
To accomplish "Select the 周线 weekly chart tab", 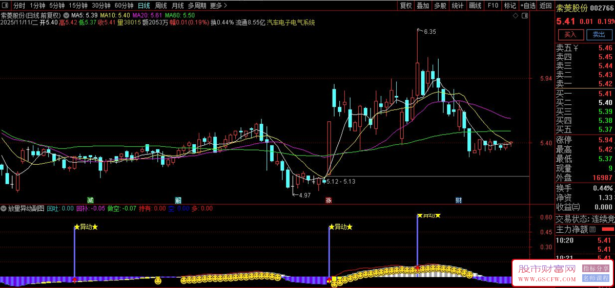I will (x=161, y=6).
